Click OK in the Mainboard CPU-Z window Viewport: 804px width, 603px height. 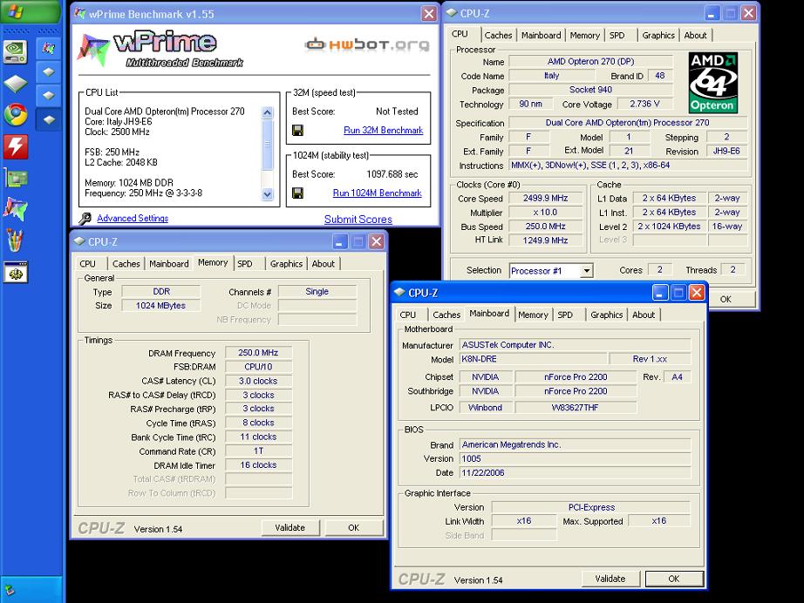[x=674, y=579]
